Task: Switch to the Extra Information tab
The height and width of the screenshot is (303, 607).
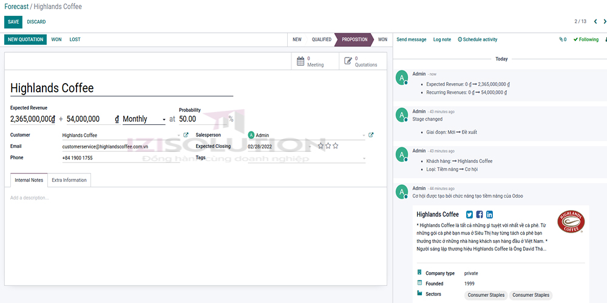Action: pos(69,180)
